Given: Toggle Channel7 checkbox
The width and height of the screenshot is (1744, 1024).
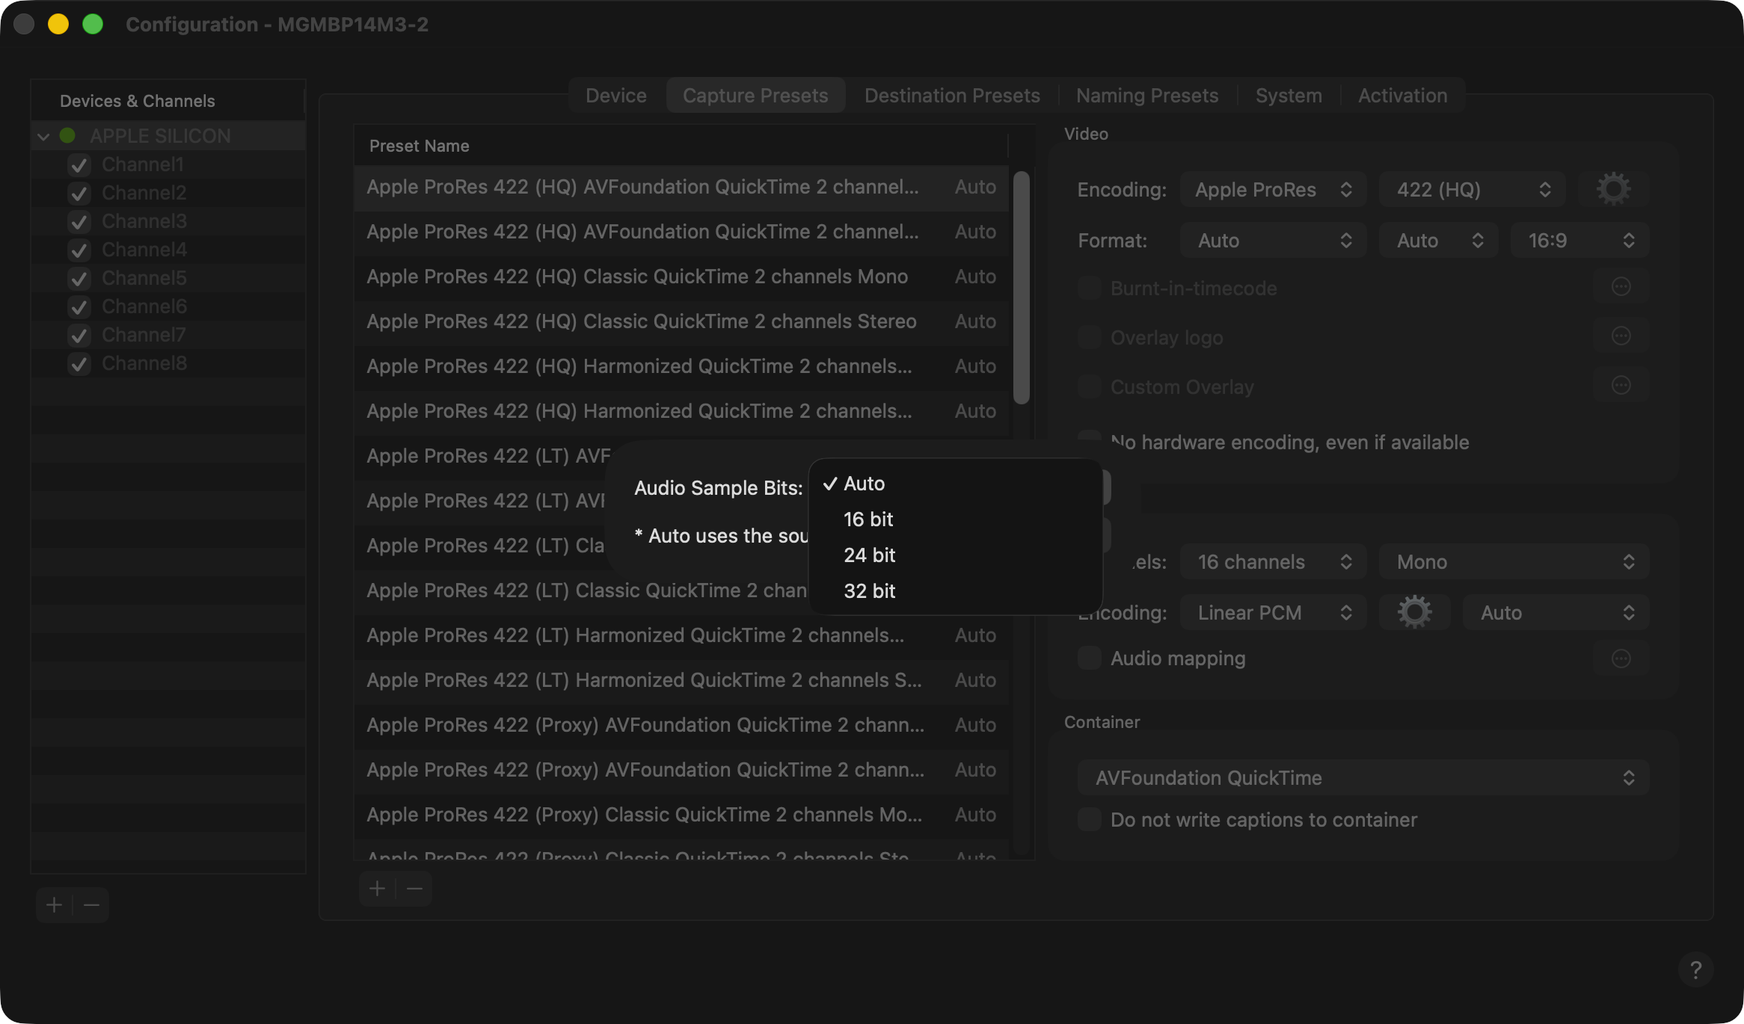Looking at the screenshot, I should coord(79,335).
